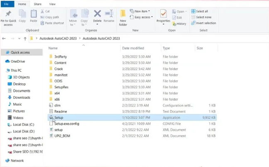
Task: Click the Properties checkmark icon
Action: tap(163, 14)
